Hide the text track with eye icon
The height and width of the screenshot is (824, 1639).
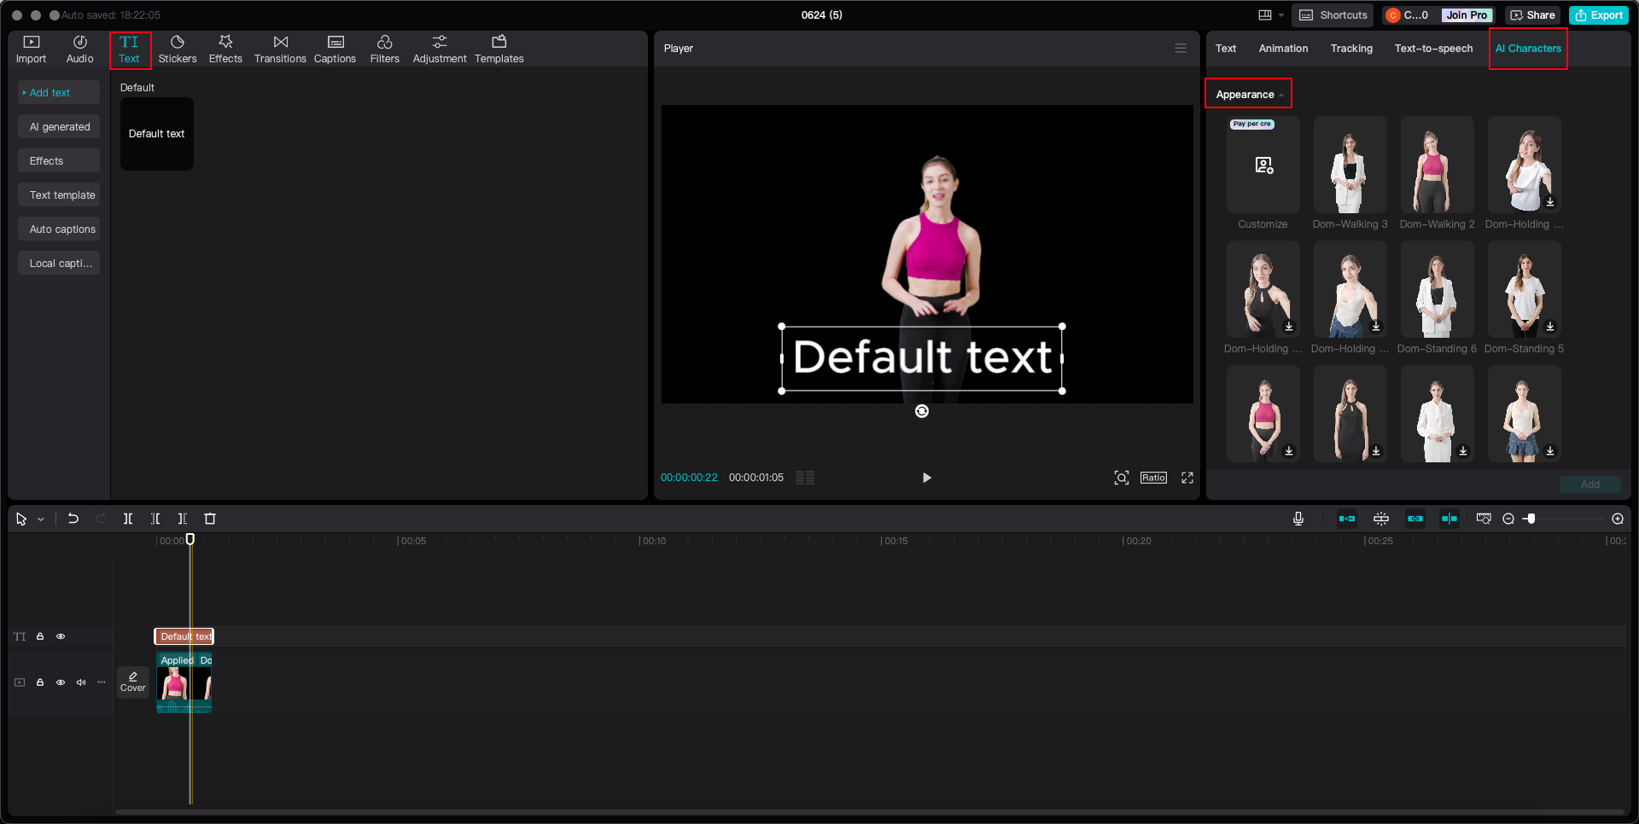coord(61,636)
